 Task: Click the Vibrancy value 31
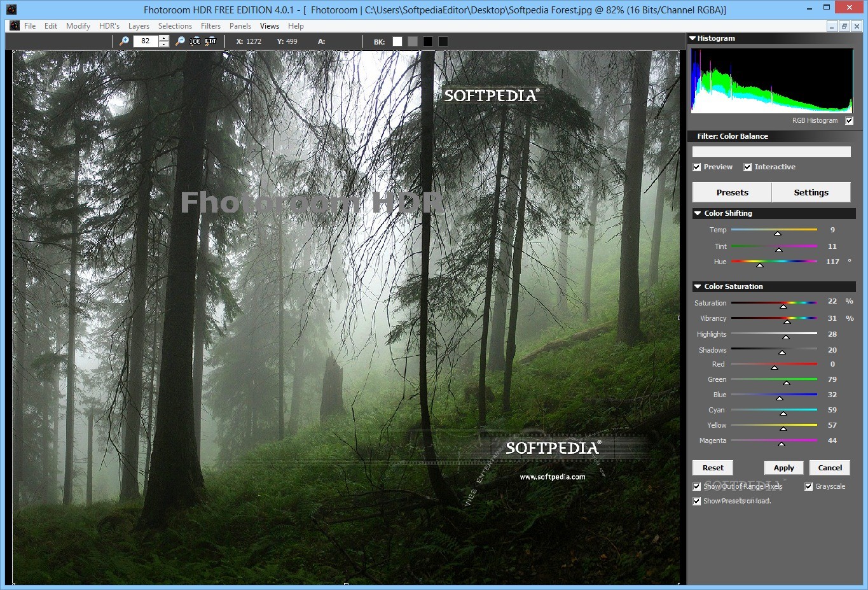pos(832,318)
